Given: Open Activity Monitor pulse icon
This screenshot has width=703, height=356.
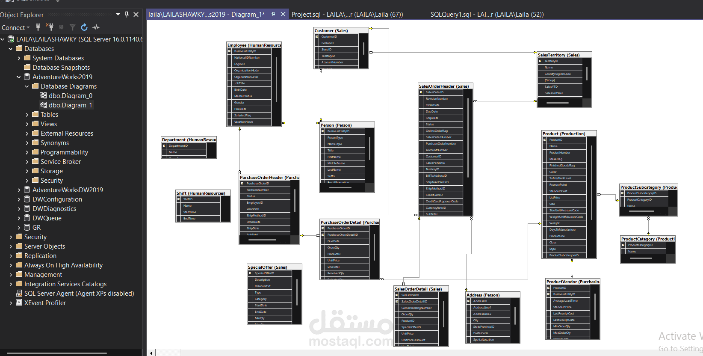Looking at the screenshot, I should tap(96, 27).
